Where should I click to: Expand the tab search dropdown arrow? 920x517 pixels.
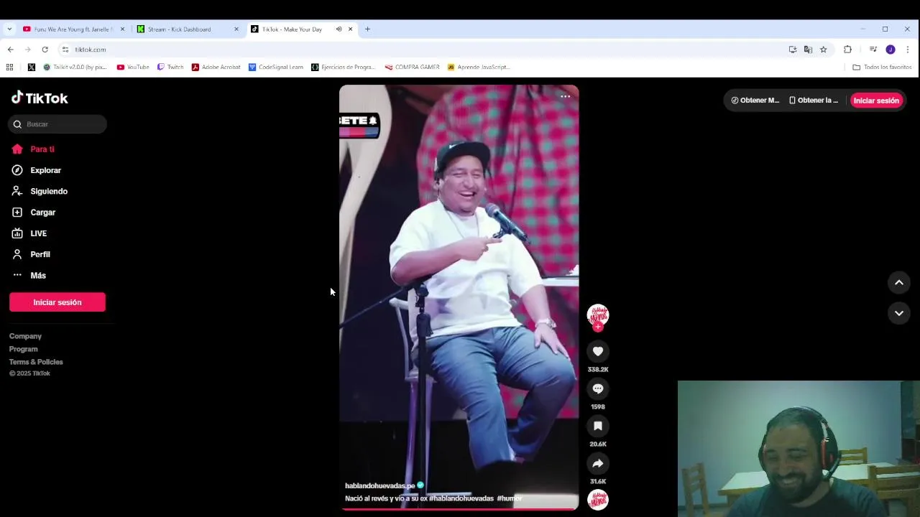point(9,29)
